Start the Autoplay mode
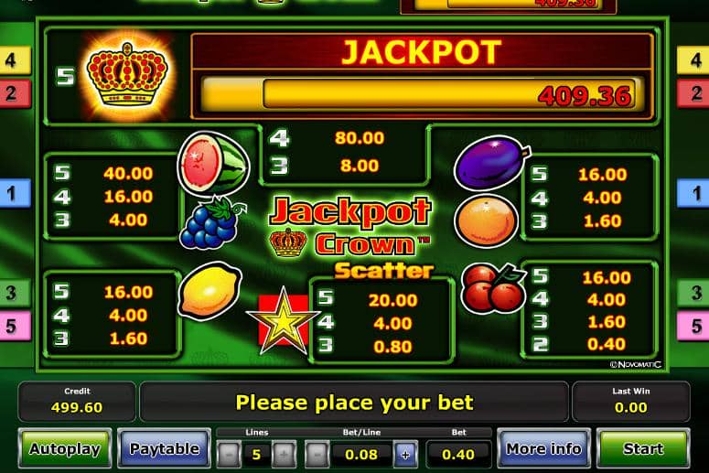Image resolution: width=709 pixels, height=473 pixels. pos(65,448)
